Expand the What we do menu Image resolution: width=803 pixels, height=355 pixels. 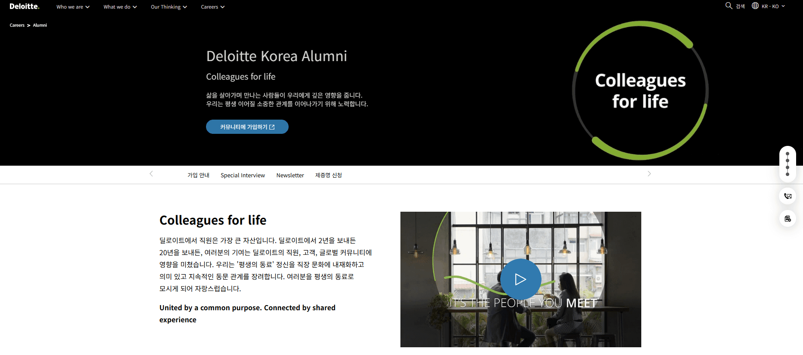(x=120, y=7)
